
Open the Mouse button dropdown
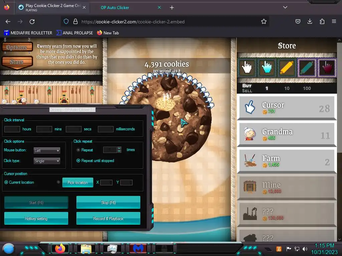tap(47, 150)
